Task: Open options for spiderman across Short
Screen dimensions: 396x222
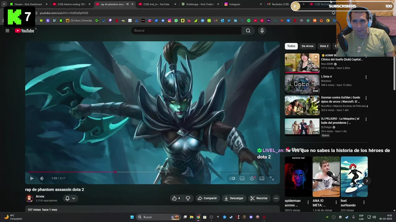Action: [308, 203]
